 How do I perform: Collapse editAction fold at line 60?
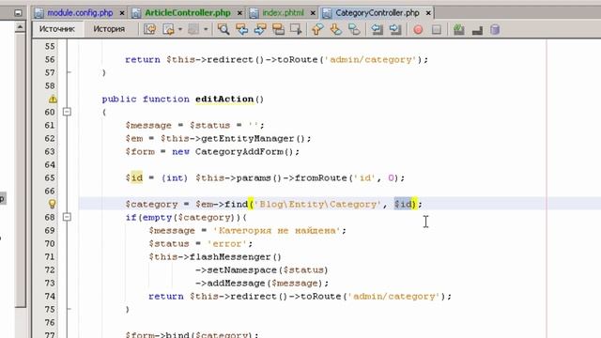(67, 112)
